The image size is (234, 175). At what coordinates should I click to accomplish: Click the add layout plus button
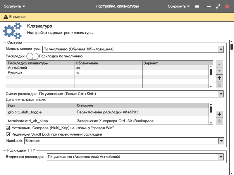pyautogui.click(x=219, y=78)
